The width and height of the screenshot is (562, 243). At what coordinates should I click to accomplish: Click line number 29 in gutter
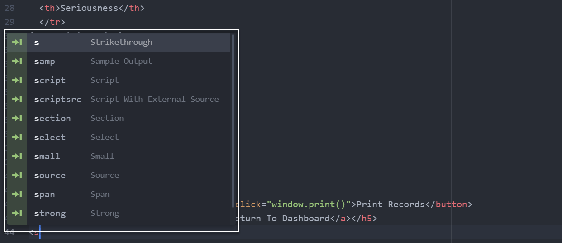coord(9,22)
